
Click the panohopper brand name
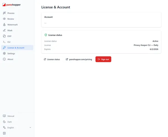pos(13,5)
